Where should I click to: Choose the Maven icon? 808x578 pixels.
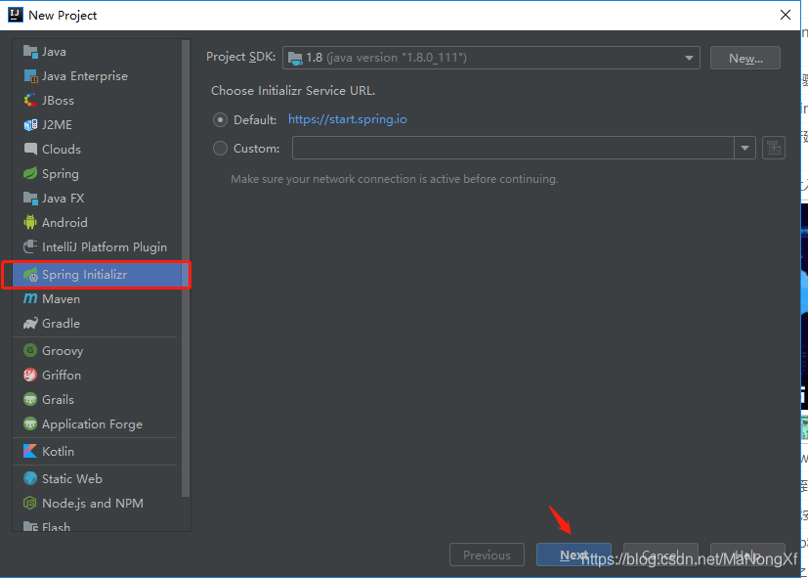[30, 298]
